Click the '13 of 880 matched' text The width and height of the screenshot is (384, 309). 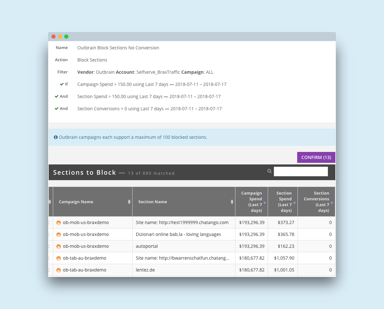click(x=151, y=173)
